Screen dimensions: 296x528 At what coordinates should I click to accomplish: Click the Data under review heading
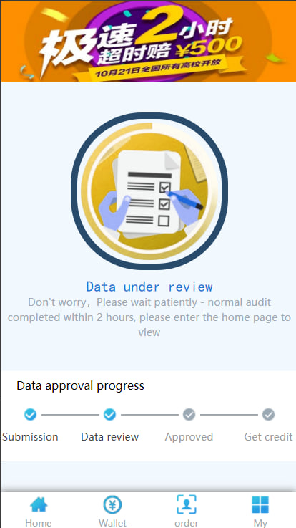(149, 287)
